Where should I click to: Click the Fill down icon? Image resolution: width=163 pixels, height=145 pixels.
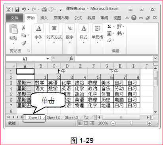(109, 34)
